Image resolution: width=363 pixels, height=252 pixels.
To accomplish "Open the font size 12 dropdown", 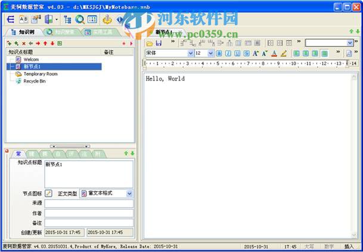I will click(x=210, y=53).
